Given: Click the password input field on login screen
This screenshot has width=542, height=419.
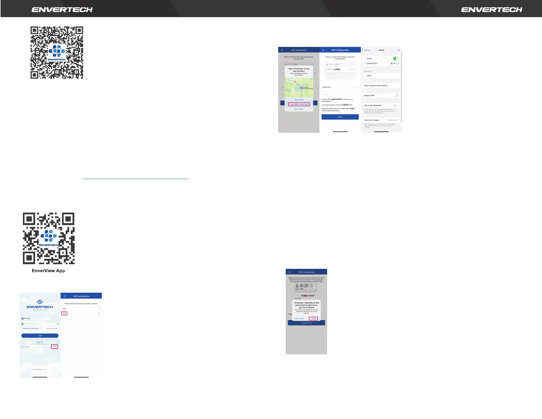Looking at the screenshot, I should [40, 324].
